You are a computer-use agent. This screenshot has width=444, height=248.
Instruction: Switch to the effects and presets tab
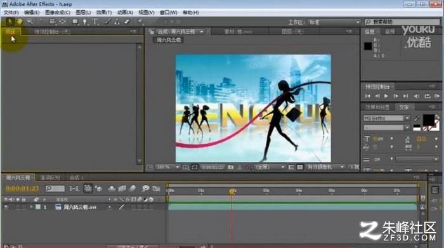[x=377, y=107]
